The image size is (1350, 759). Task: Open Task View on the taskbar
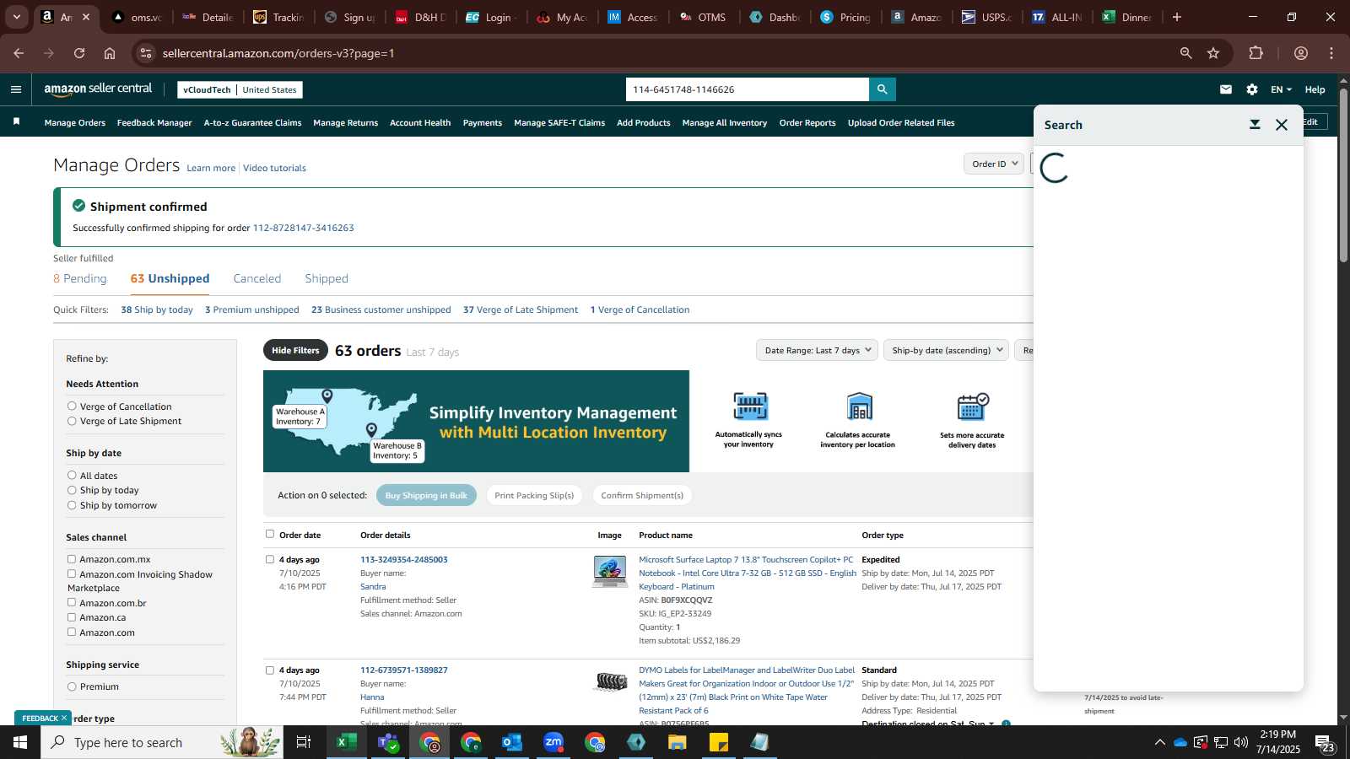pyautogui.click(x=304, y=742)
